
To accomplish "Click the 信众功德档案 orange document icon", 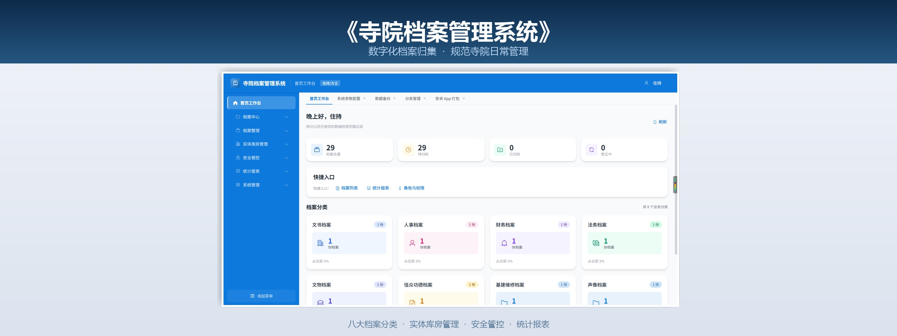I will 412,302.
